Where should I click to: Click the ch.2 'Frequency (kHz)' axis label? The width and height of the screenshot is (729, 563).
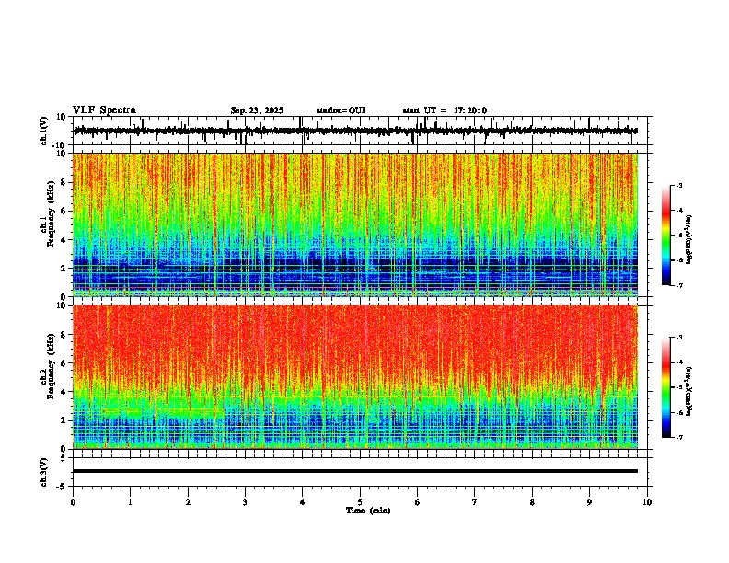(51, 366)
